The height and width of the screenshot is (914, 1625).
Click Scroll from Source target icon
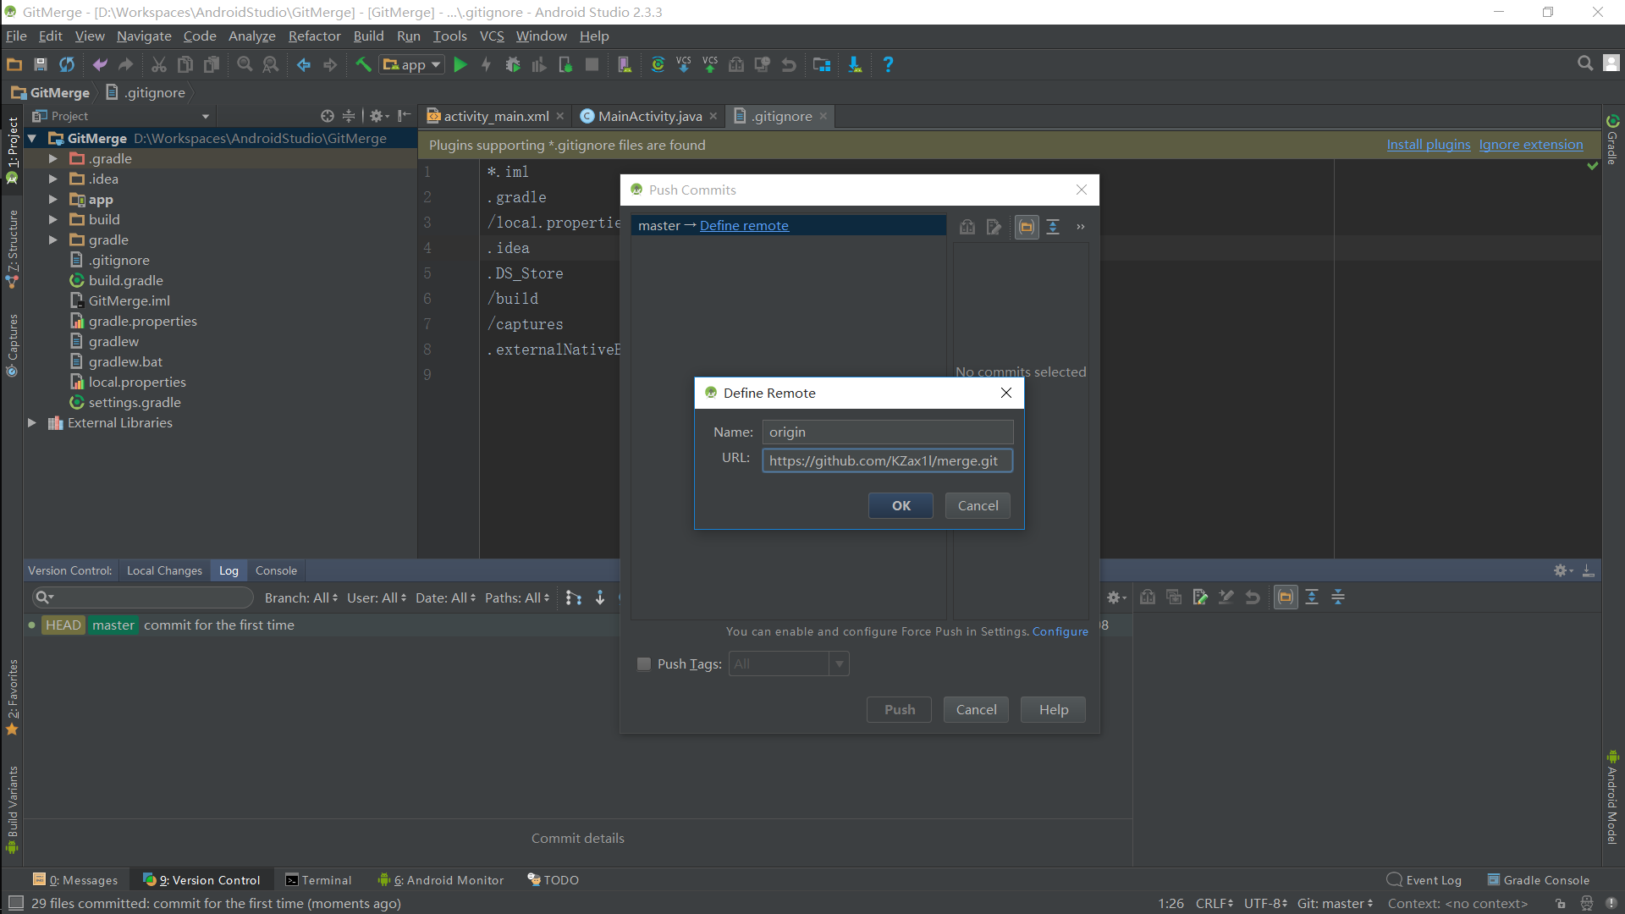click(x=328, y=116)
